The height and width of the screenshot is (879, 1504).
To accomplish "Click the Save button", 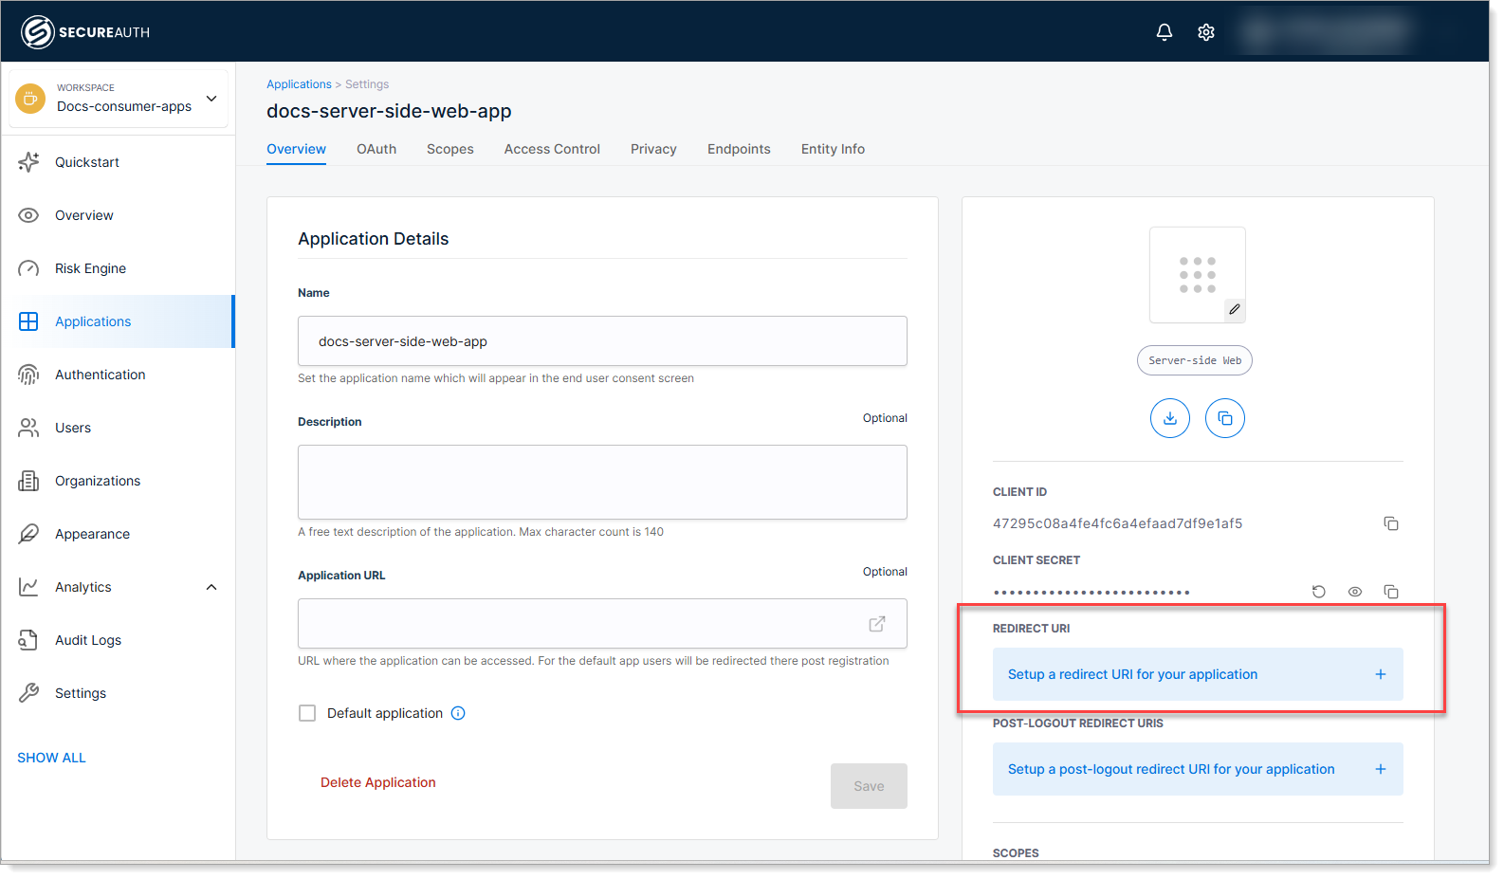I will pos(869,786).
